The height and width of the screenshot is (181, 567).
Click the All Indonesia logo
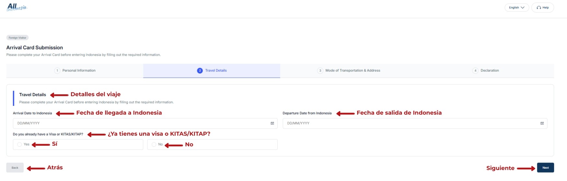pyautogui.click(x=17, y=7)
